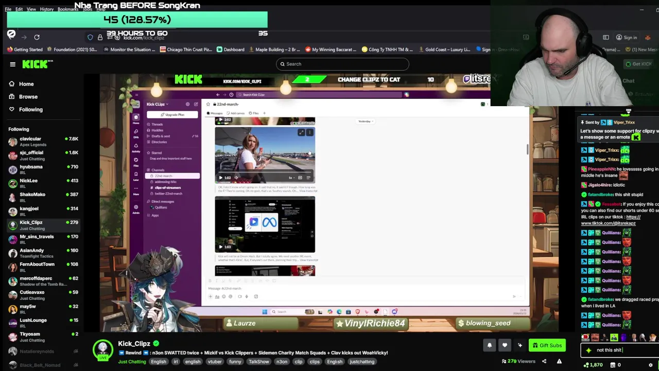Open the Getting Started bookmark
This screenshot has width=659, height=371.
pyautogui.click(x=24, y=49)
